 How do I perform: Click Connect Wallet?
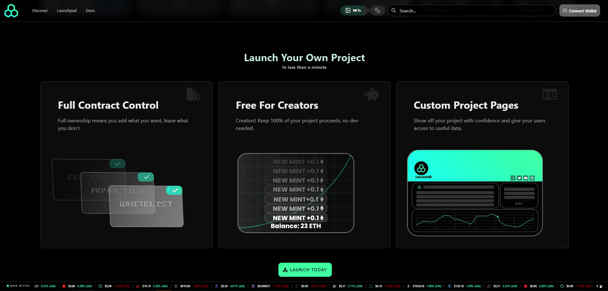580,10
